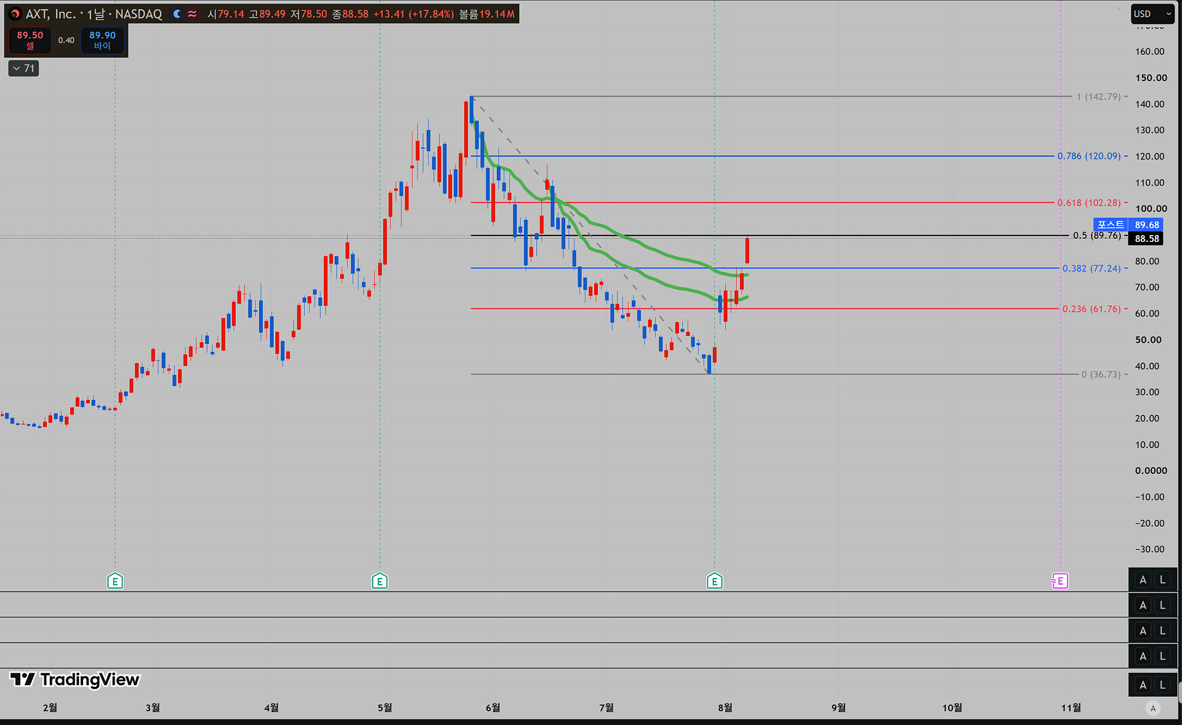Expand the collapsed indicator legend showing 71
Screen dimensions: 1182x725
23,68
